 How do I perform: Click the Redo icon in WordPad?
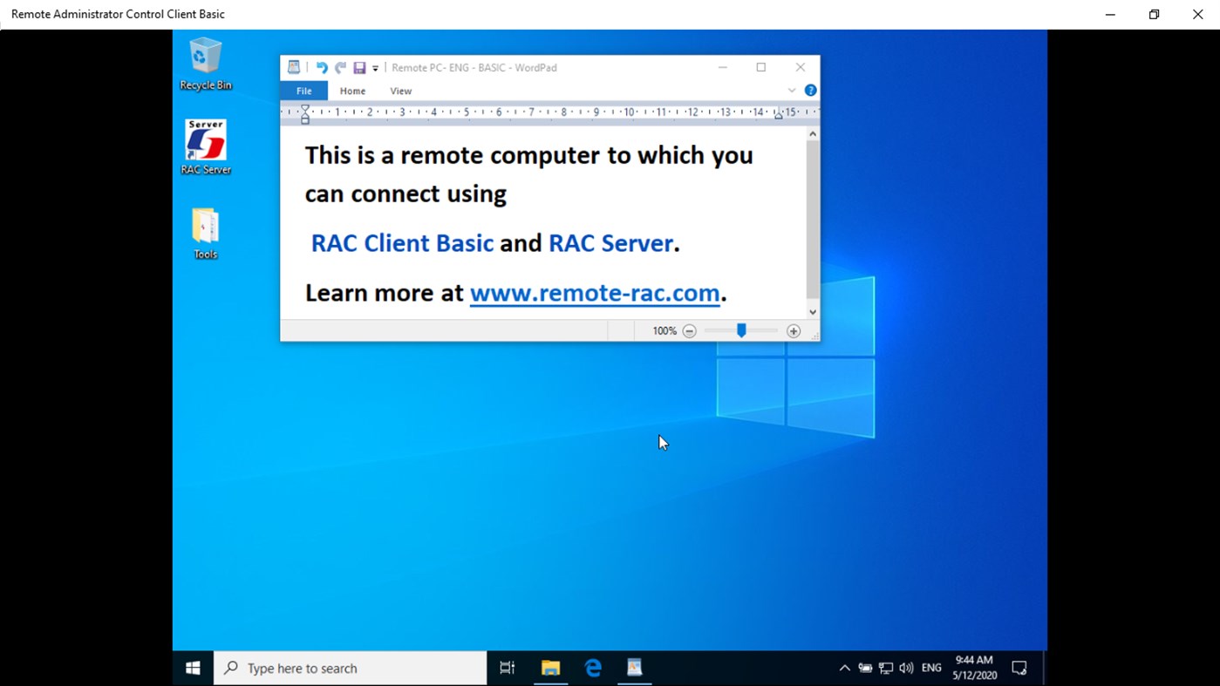pos(340,67)
